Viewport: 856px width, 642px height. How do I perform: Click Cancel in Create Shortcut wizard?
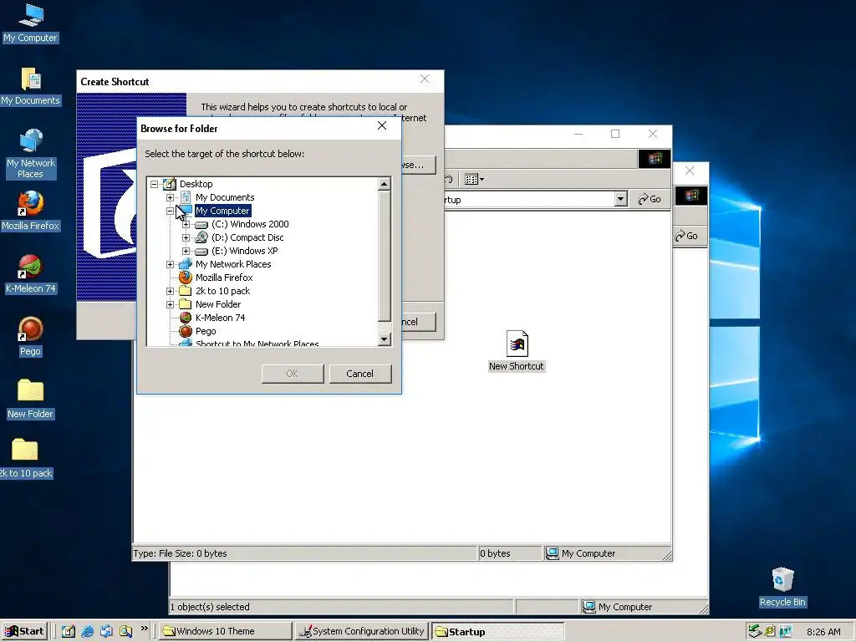(418, 322)
